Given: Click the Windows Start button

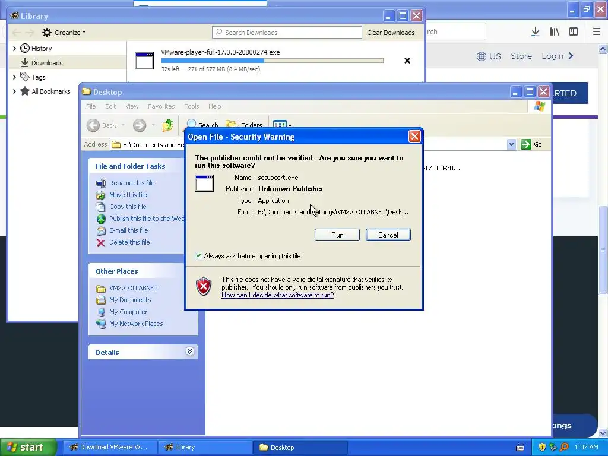Looking at the screenshot, I should click(x=28, y=447).
